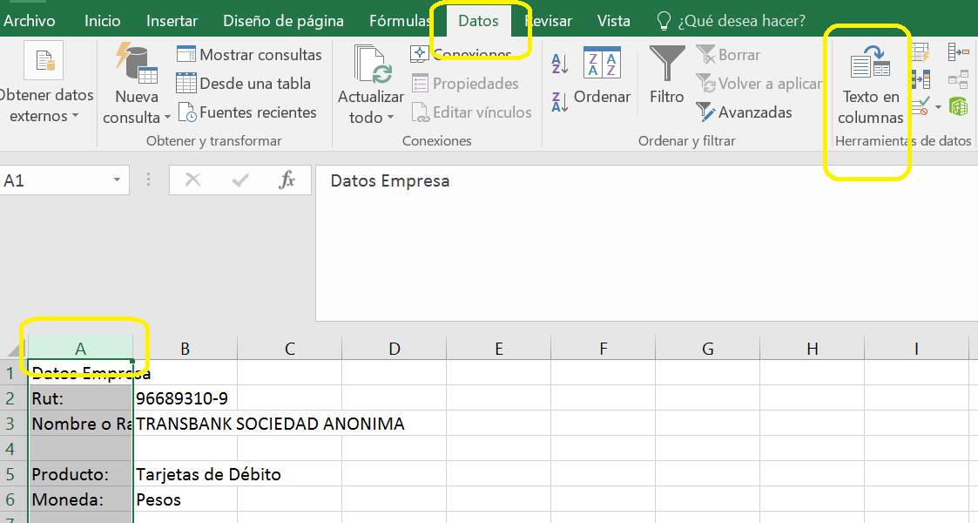The width and height of the screenshot is (978, 523).
Task: Open the Fórmulas tab
Action: point(400,21)
